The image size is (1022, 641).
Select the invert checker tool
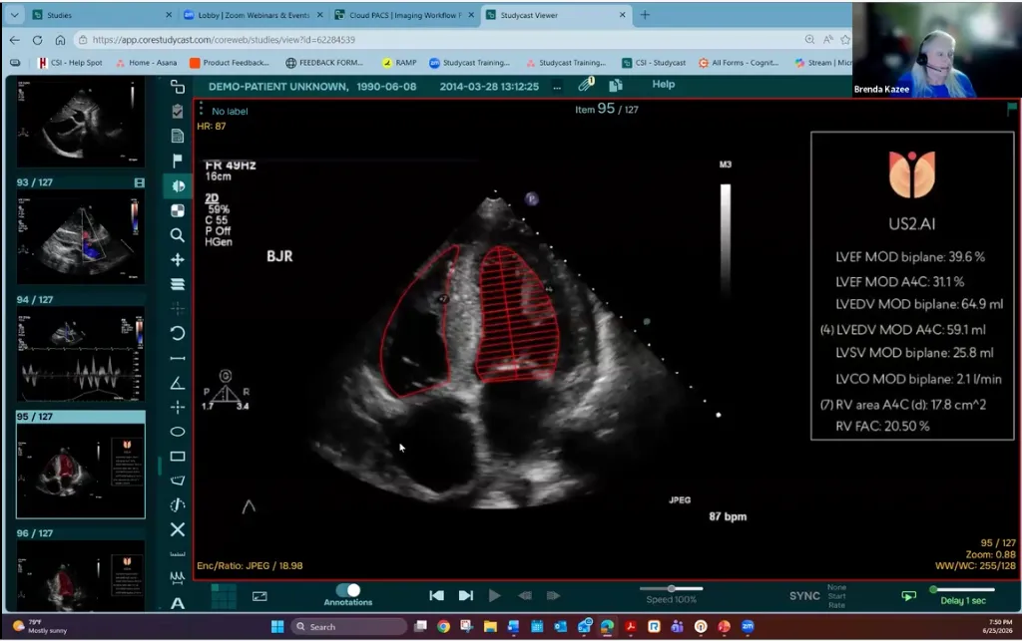pyautogui.click(x=178, y=211)
